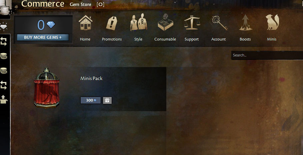
Task: Click the gift icon for Minis Pack
Action: tap(107, 100)
